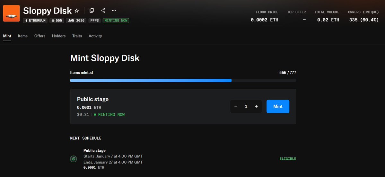Open the Holders tab
The width and height of the screenshot is (385, 177).
[59, 36]
